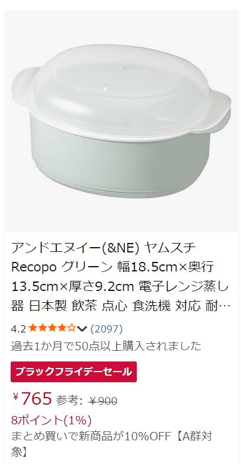Expand the rating breakdown chevron
This screenshot has width=241, height=464.
coord(82,329)
